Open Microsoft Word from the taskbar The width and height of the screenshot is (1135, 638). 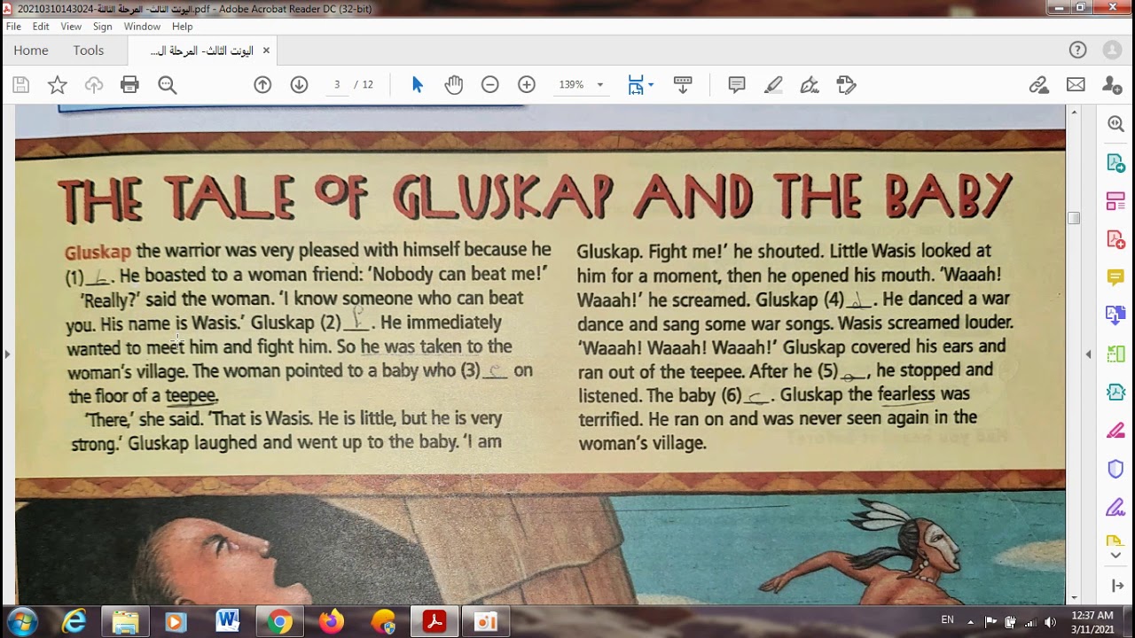[x=227, y=622]
